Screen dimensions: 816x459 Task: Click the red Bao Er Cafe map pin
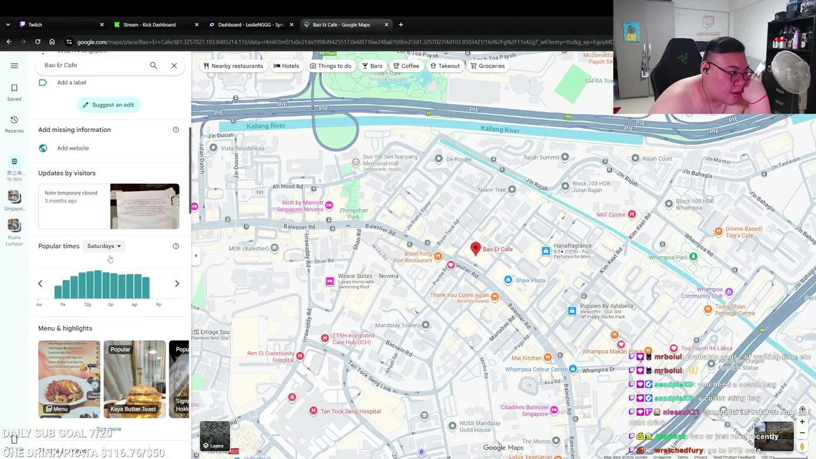(x=475, y=249)
